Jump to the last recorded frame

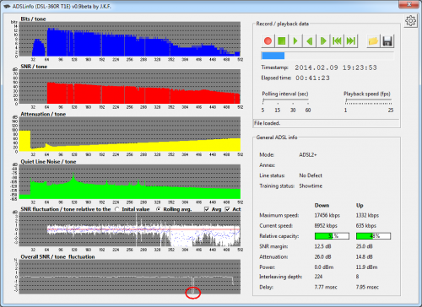click(x=350, y=41)
